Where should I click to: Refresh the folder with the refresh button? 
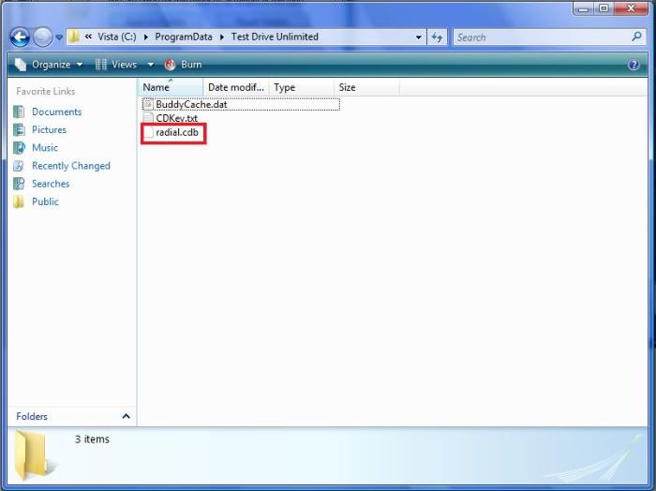point(438,37)
